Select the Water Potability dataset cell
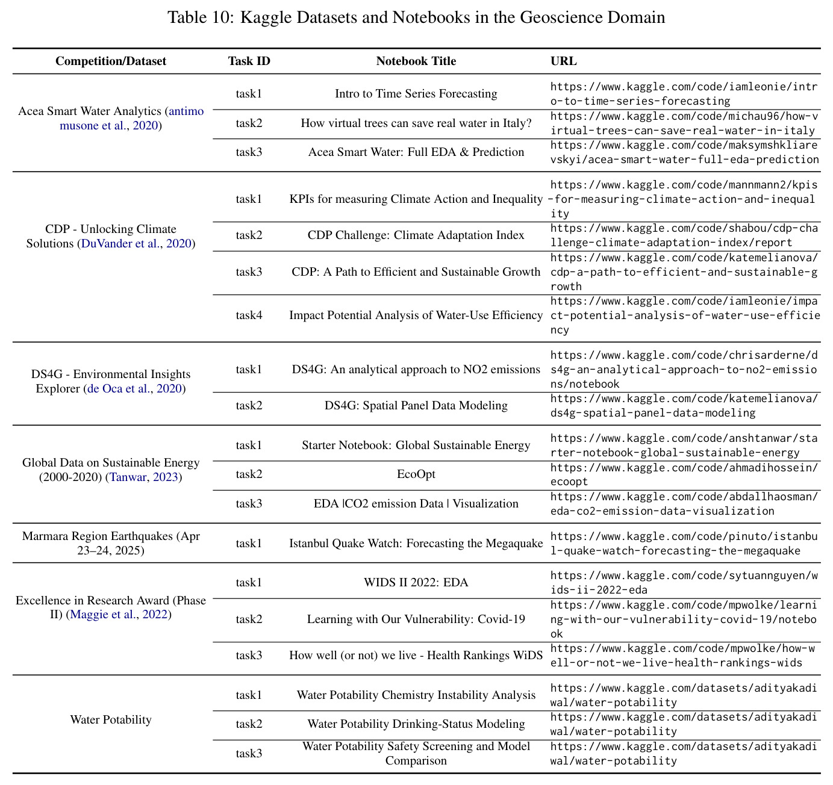The width and height of the screenshot is (833, 785). pos(111,719)
